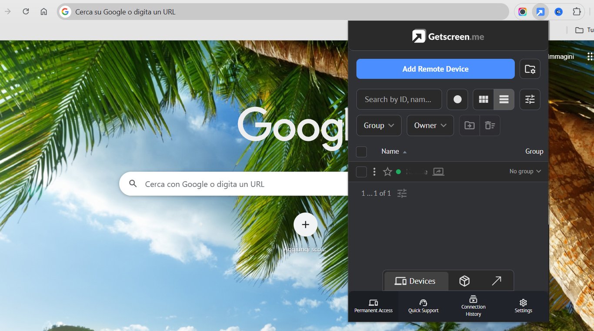Start remote connection via the screen-share icon

(438, 171)
